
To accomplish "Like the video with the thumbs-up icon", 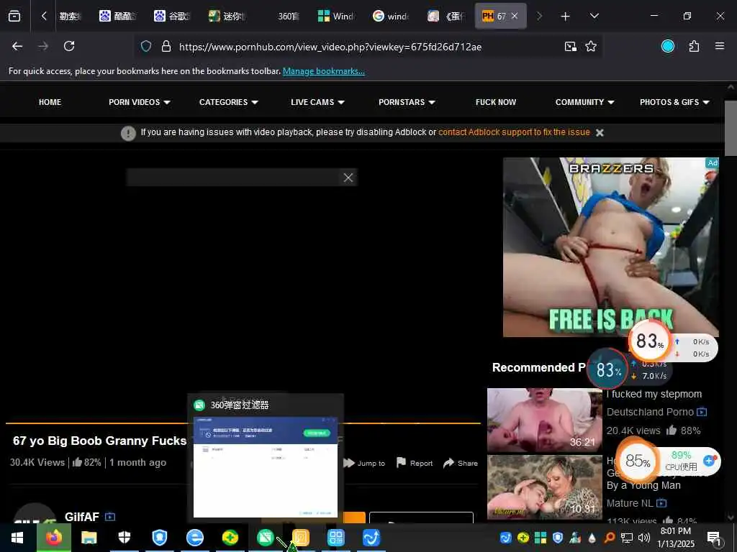I will tap(77, 462).
